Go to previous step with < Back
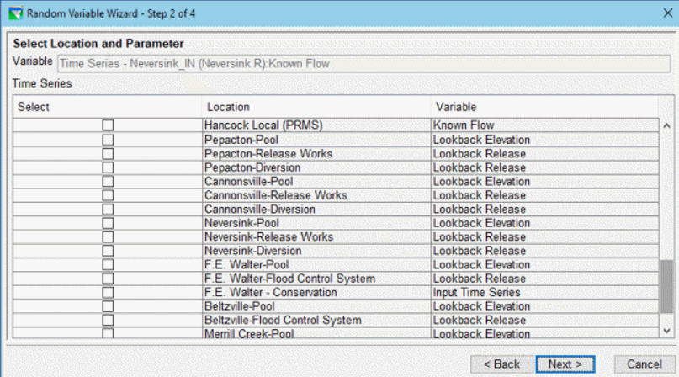 point(501,364)
